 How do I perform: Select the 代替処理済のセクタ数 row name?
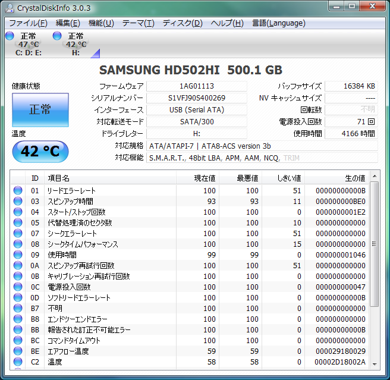pyautogui.click(x=80, y=223)
